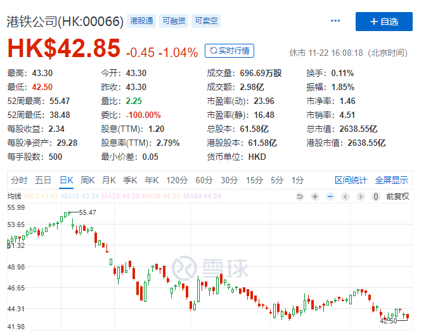Switch to the 15分 chart tab
This screenshot has height=331, width=426.
254,180
